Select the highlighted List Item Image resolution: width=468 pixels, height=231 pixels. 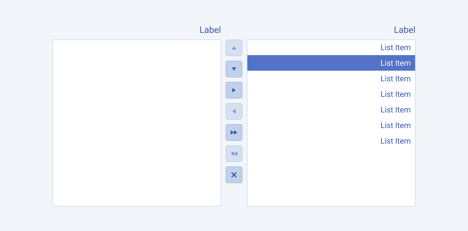pos(395,63)
